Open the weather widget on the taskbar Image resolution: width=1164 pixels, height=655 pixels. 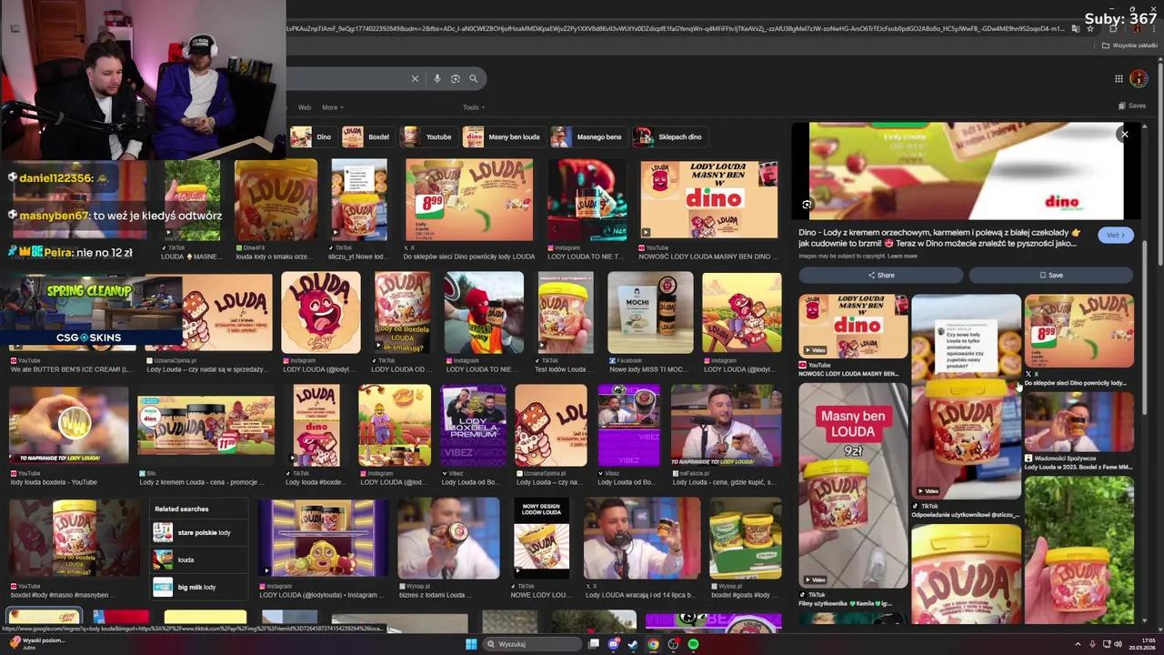tap(36, 643)
